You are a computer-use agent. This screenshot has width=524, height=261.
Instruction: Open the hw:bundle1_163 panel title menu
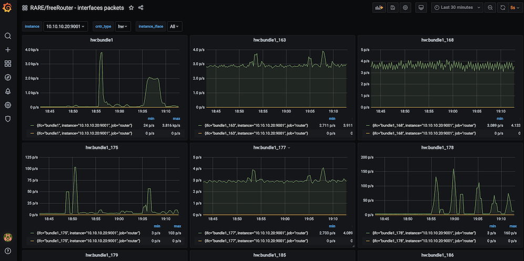(270, 40)
